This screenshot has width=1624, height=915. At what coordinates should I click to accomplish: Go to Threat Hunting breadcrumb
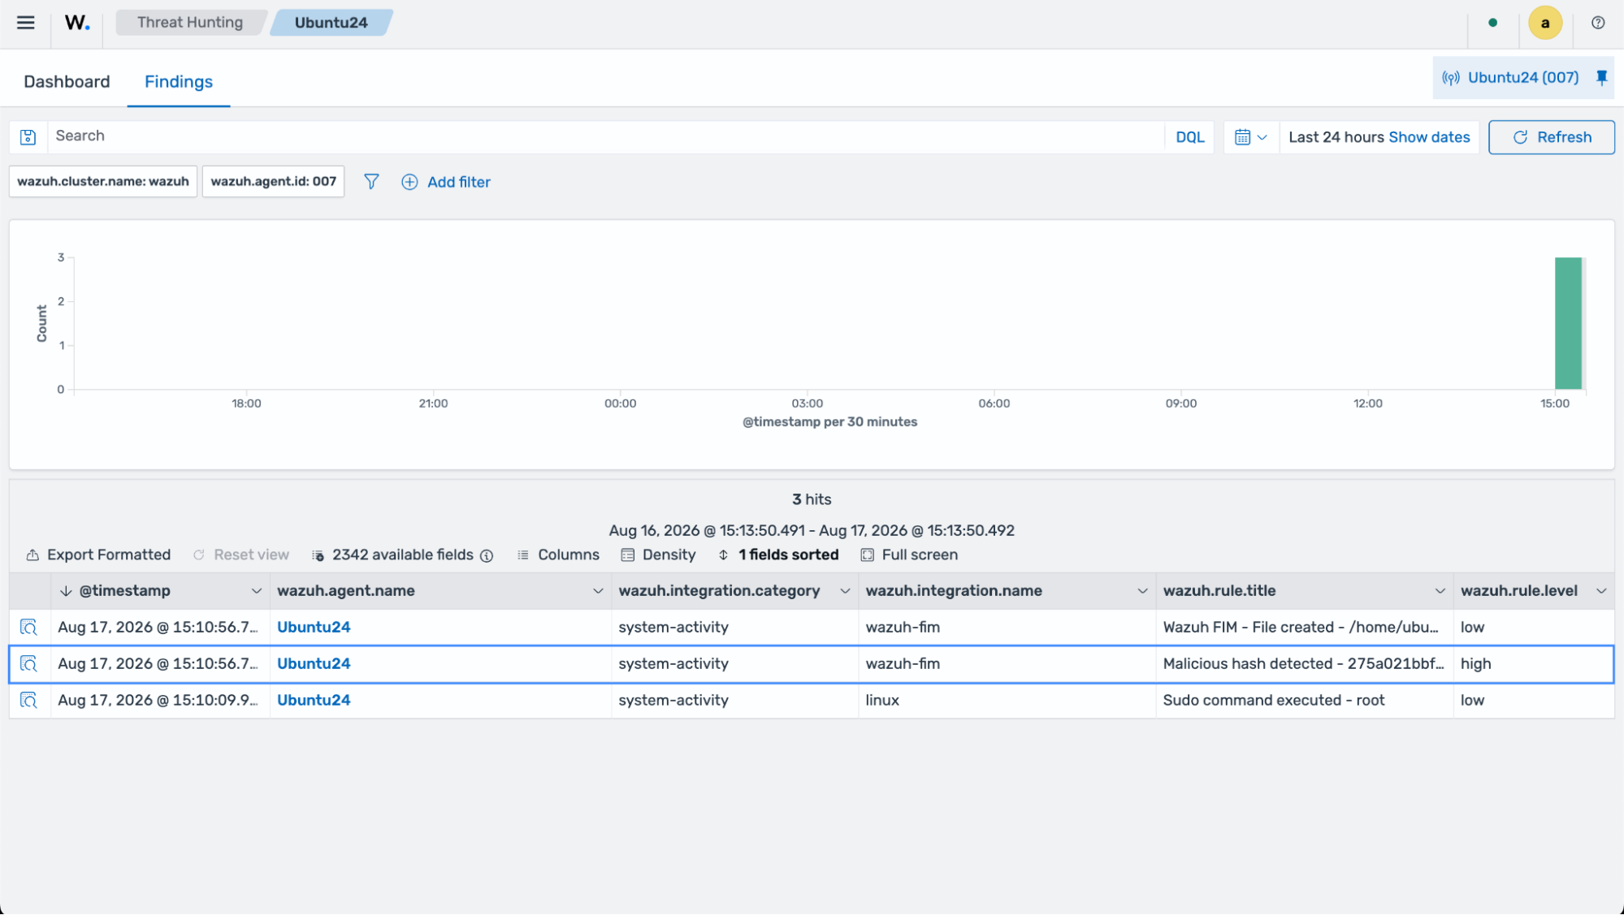coord(190,23)
